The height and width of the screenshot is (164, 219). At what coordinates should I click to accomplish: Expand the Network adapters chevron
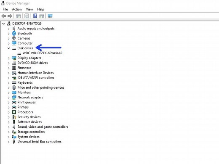point(8,98)
